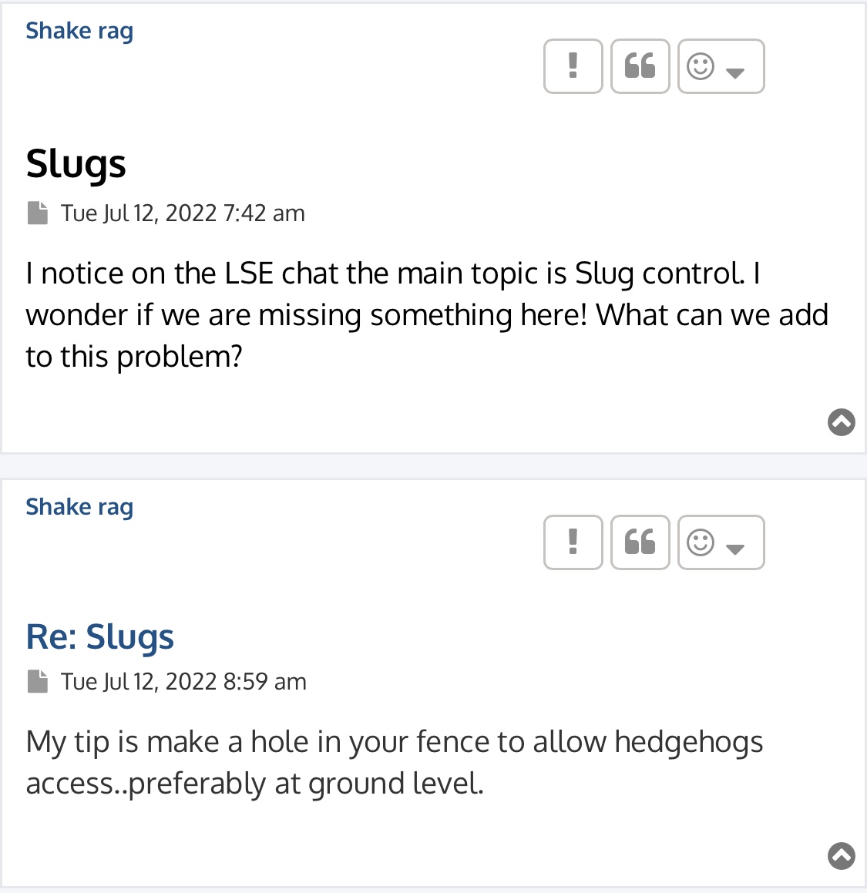Screen dimensions: 867x893
Task: Open the "Re: Slugs" title link
Action: 99,636
